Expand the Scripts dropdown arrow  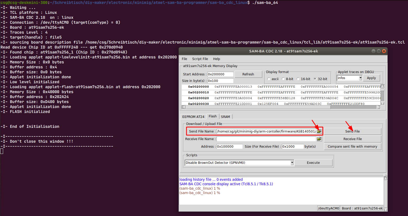(x=292, y=163)
